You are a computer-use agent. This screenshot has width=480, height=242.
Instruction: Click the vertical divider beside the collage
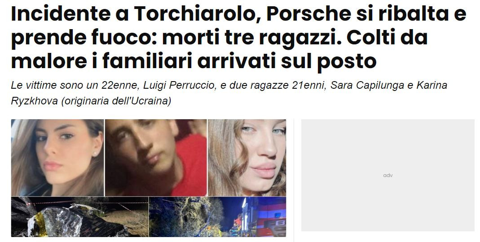[294, 180]
